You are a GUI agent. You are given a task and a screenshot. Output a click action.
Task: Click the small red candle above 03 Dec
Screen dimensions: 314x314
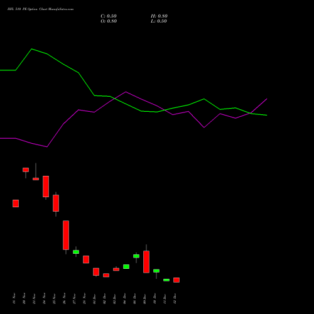(x=116, y=269)
